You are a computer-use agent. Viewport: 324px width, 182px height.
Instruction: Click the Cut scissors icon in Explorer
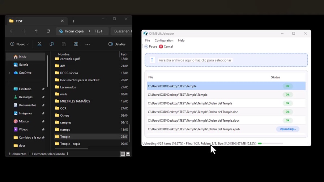pos(39,44)
